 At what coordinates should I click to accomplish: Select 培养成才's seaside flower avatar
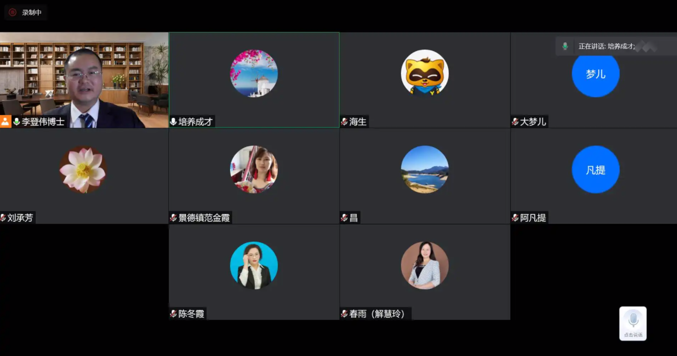pos(254,74)
